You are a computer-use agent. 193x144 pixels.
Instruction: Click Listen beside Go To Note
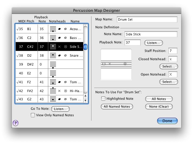tap(60, 109)
